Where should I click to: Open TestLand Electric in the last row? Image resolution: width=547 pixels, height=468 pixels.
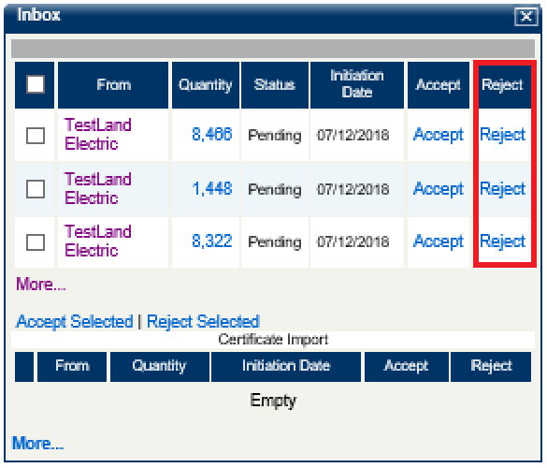click(97, 241)
